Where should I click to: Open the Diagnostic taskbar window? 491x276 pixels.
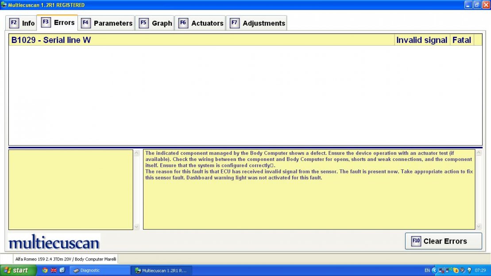(100, 270)
